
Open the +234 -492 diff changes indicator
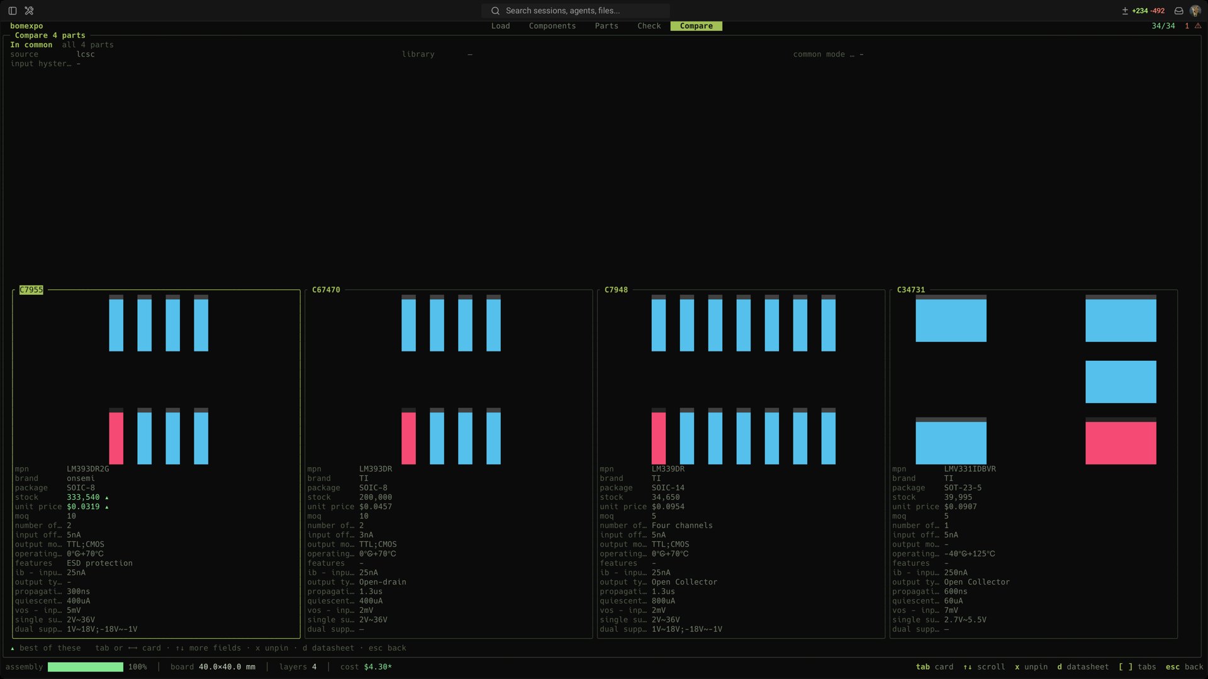tap(1143, 11)
